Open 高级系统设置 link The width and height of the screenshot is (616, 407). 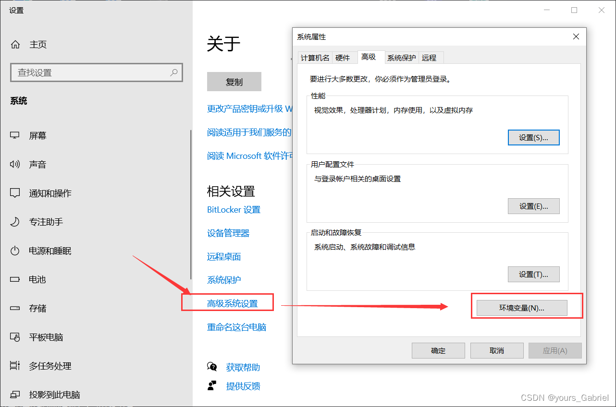(233, 303)
